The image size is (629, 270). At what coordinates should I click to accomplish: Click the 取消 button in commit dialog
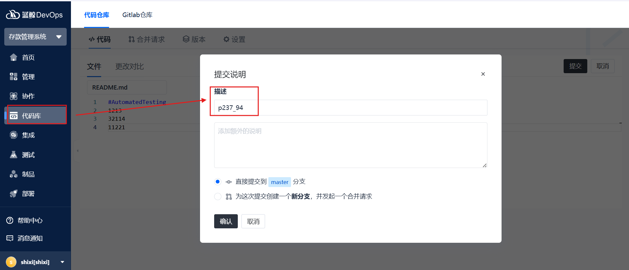[x=253, y=221]
